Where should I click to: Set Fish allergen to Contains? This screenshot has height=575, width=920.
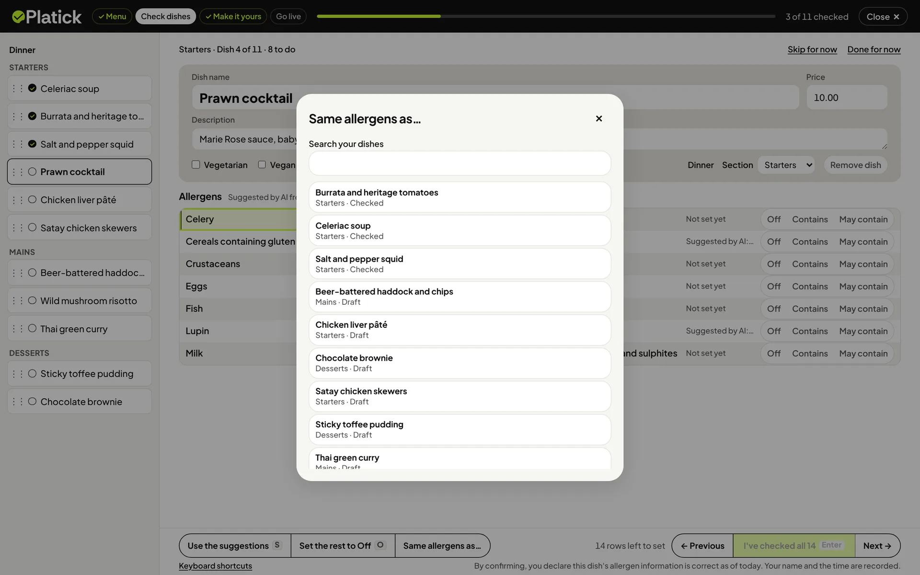809,309
